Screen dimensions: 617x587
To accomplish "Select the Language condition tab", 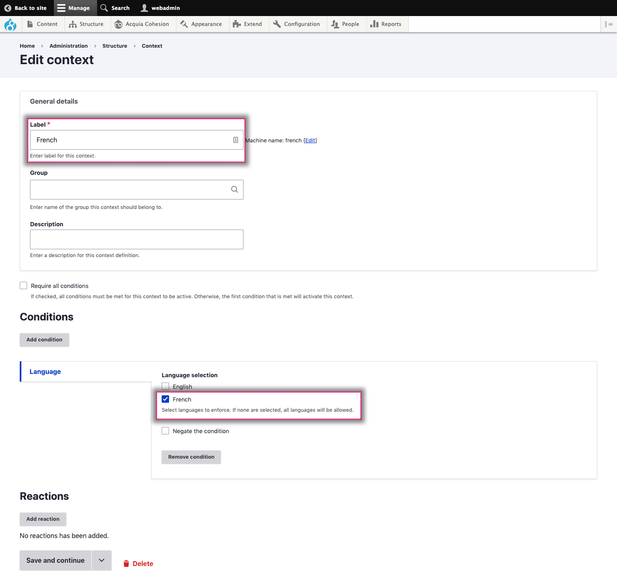I will pos(86,371).
